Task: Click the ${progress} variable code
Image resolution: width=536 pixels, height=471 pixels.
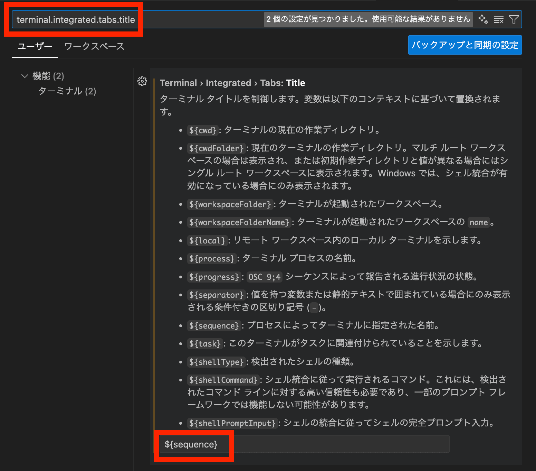Action: point(214,277)
